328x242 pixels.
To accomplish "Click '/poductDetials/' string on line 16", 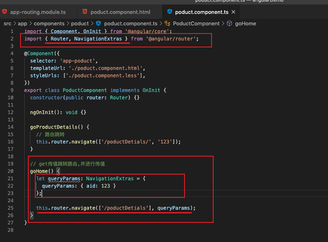I will pos(127,142).
